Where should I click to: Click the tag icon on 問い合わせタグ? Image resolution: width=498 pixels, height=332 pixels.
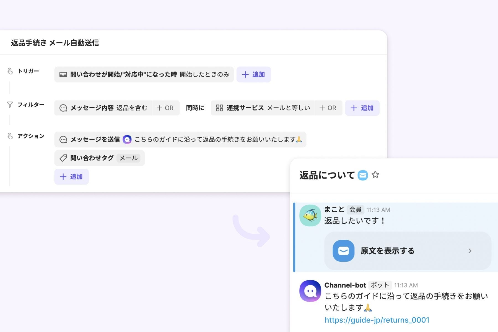click(x=63, y=158)
